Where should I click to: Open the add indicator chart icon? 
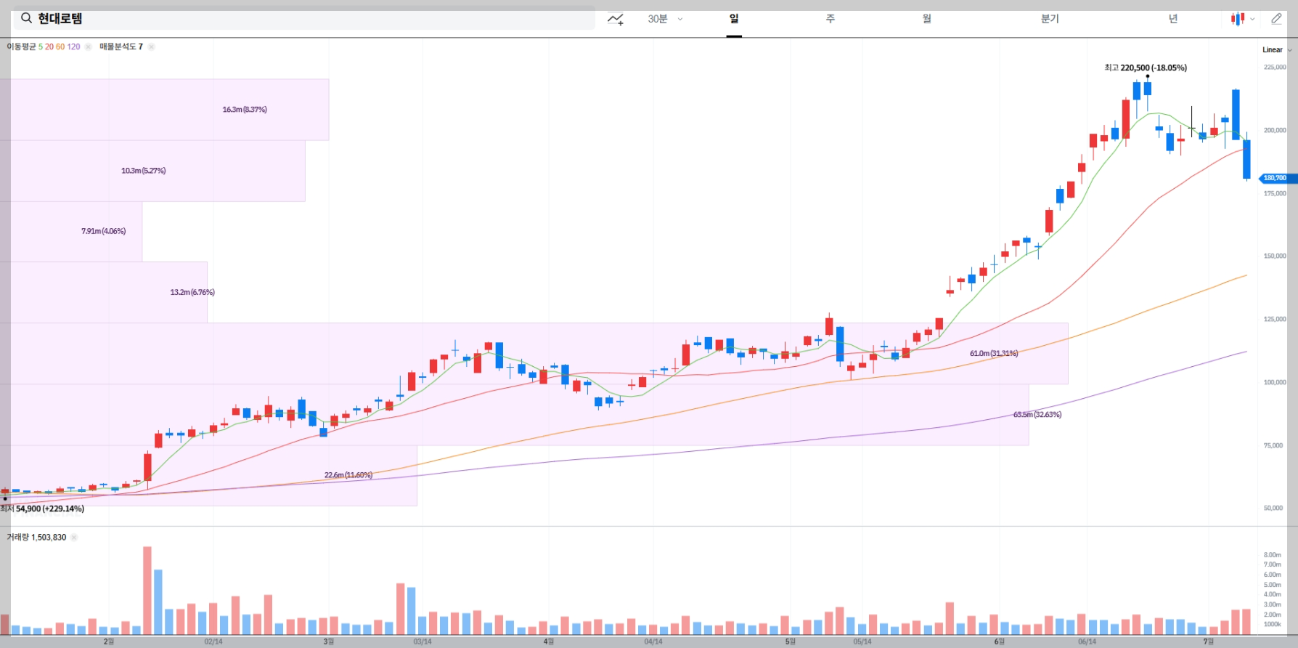(616, 19)
